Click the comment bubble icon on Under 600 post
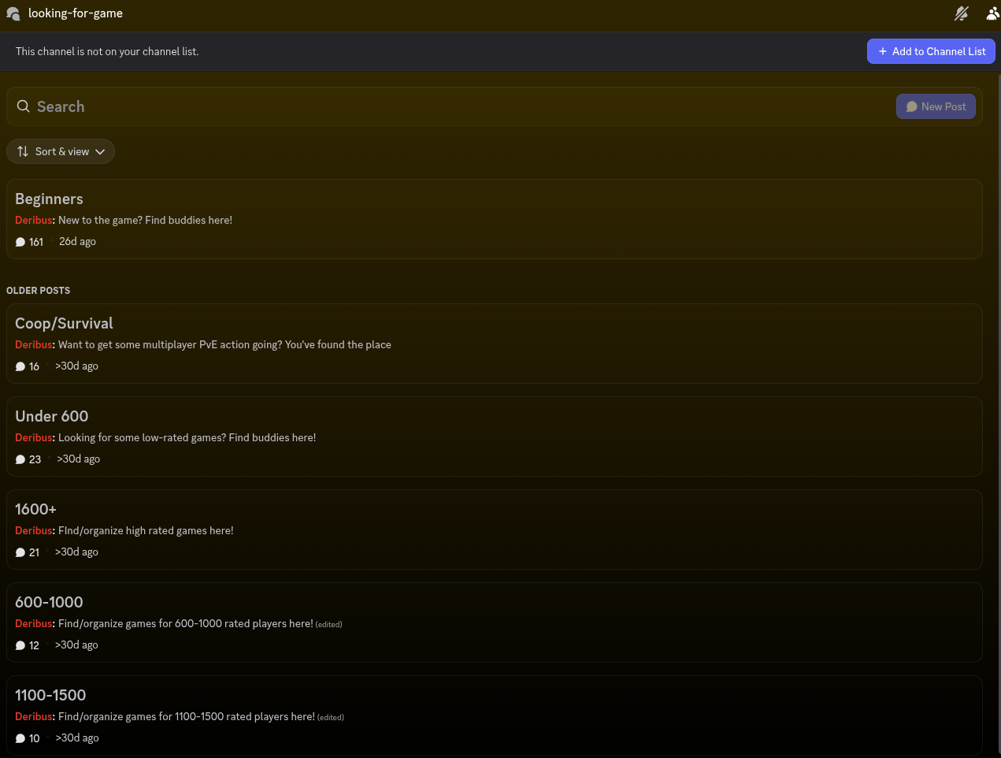Screen dimensions: 1001x758 pos(20,459)
